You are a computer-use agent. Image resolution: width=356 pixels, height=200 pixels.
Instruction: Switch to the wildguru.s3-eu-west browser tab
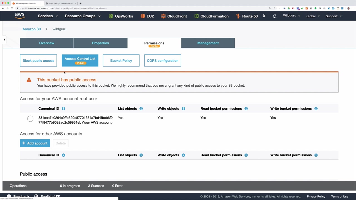pos(61,3)
